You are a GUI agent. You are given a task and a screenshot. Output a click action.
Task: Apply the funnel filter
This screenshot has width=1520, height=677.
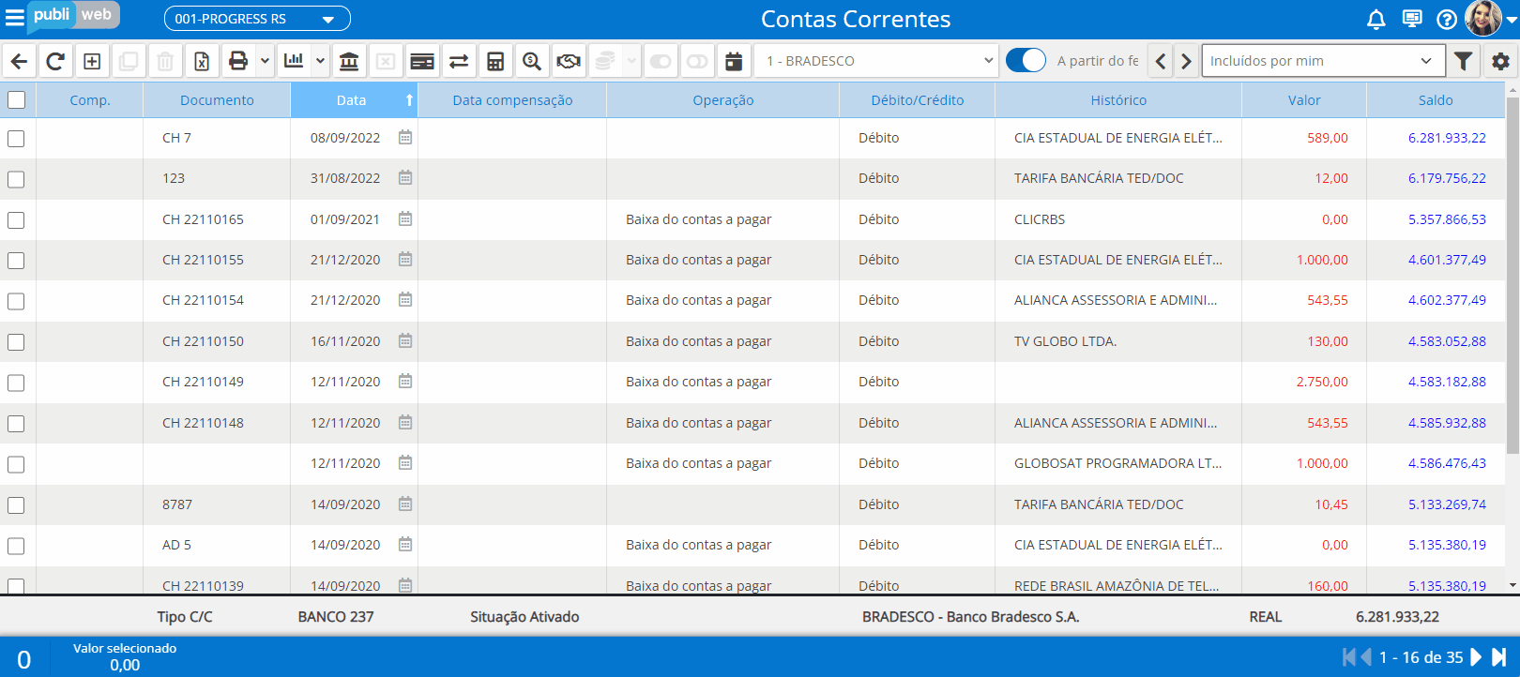click(1463, 61)
